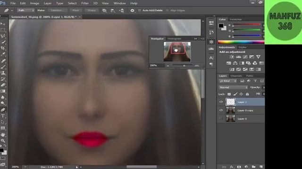Screen dimensions: 302x169
Task: Open the Kind filter dropdown
Action: pyautogui.click(x=227, y=81)
